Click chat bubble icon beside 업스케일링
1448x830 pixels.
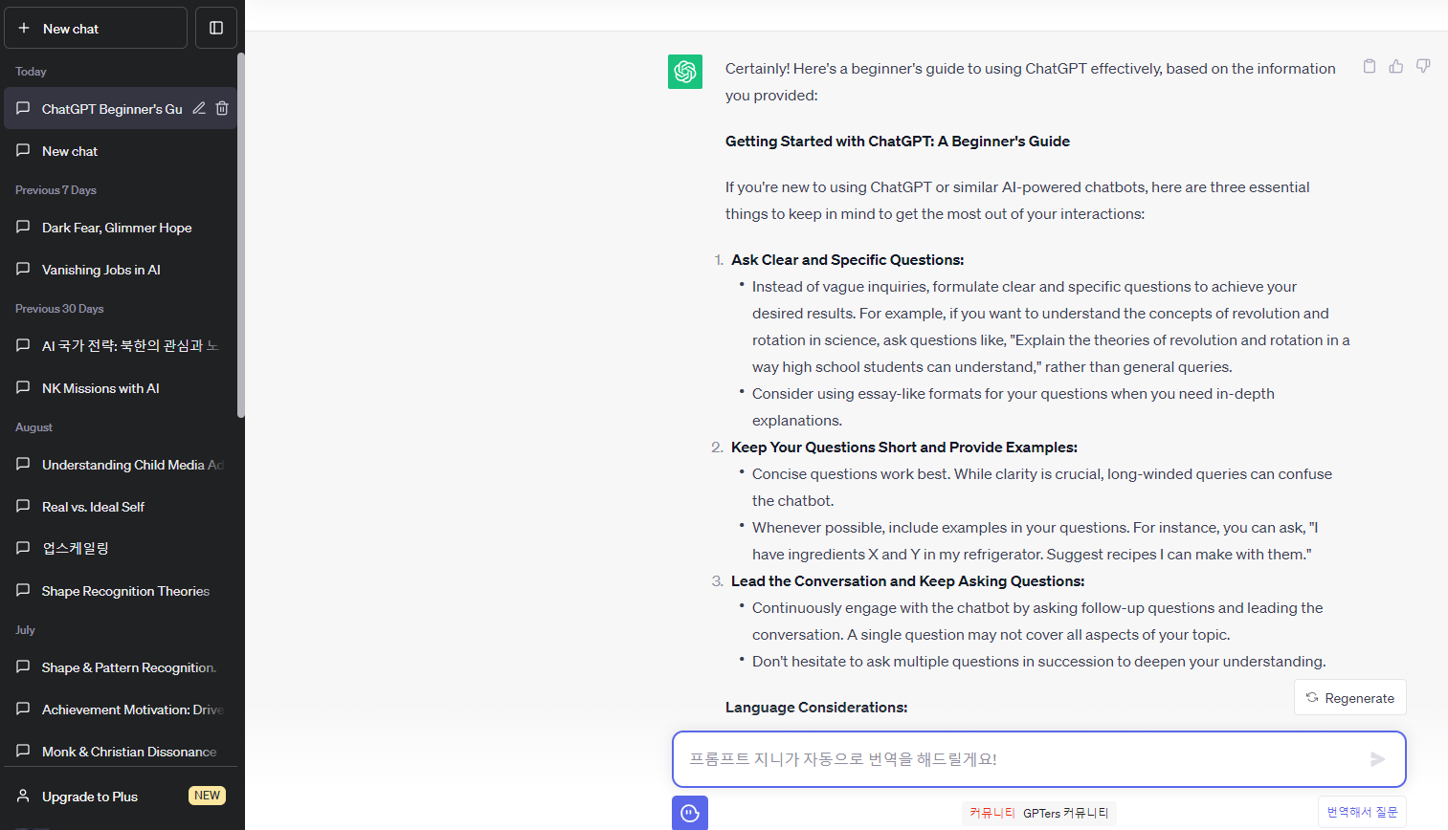pos(23,548)
